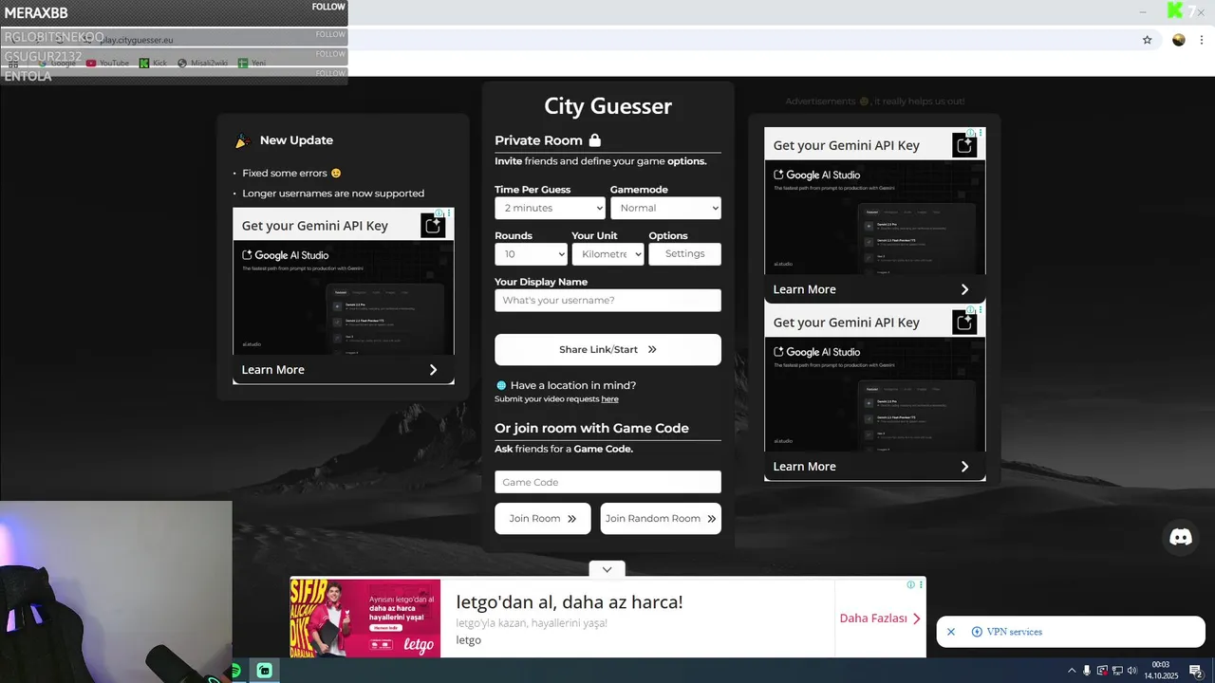1215x683 pixels.
Task: Click the New Update heading
Action: [296, 139]
